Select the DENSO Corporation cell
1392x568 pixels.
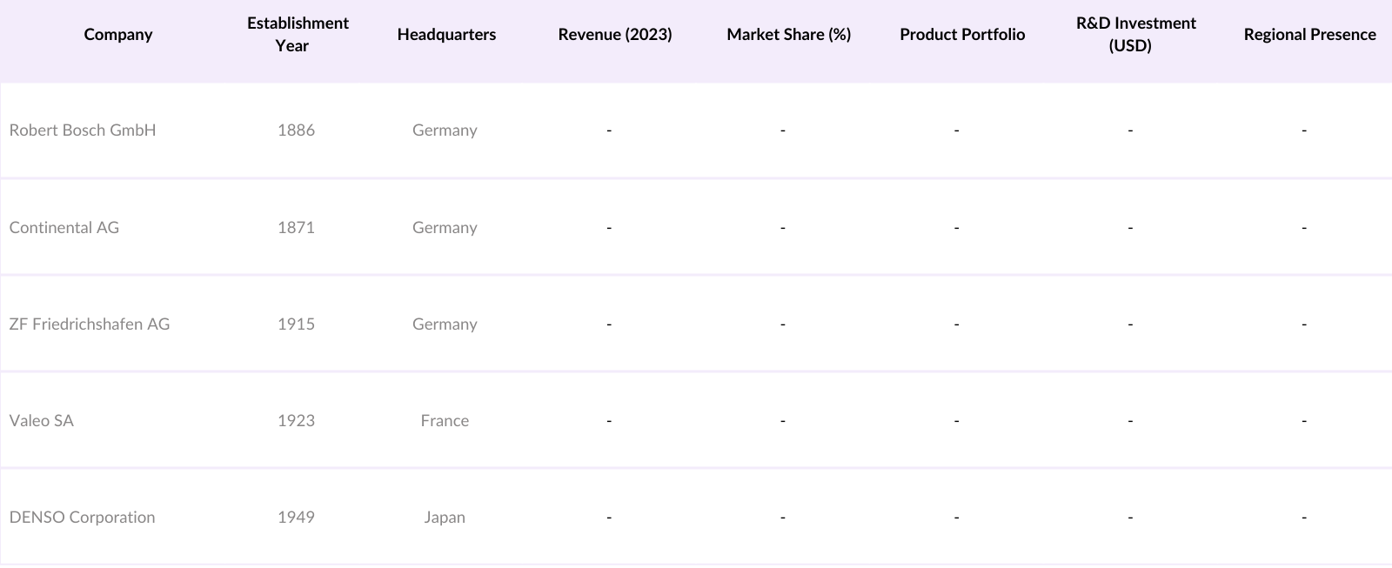point(82,518)
